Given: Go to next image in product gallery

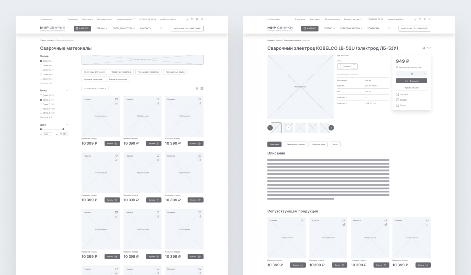Looking at the screenshot, I should (x=331, y=128).
